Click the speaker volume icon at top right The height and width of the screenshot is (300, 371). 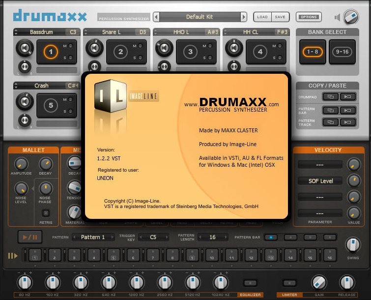(337, 18)
